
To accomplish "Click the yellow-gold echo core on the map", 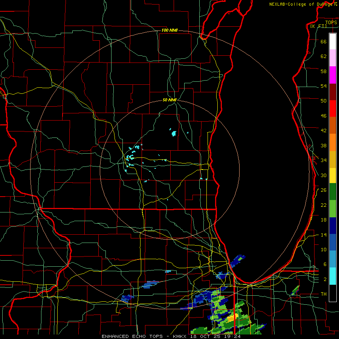I will point(232,318).
